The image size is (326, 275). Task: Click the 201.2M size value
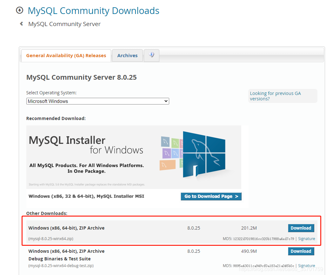(249, 228)
